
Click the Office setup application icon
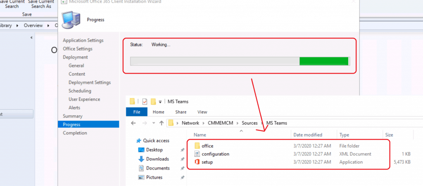(x=197, y=162)
